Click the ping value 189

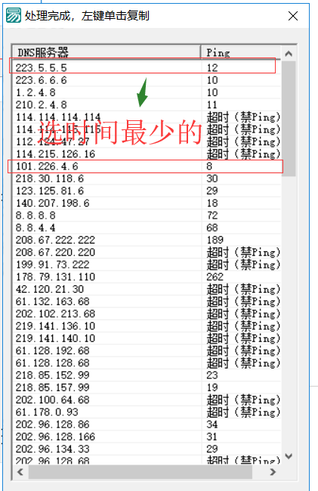point(215,240)
